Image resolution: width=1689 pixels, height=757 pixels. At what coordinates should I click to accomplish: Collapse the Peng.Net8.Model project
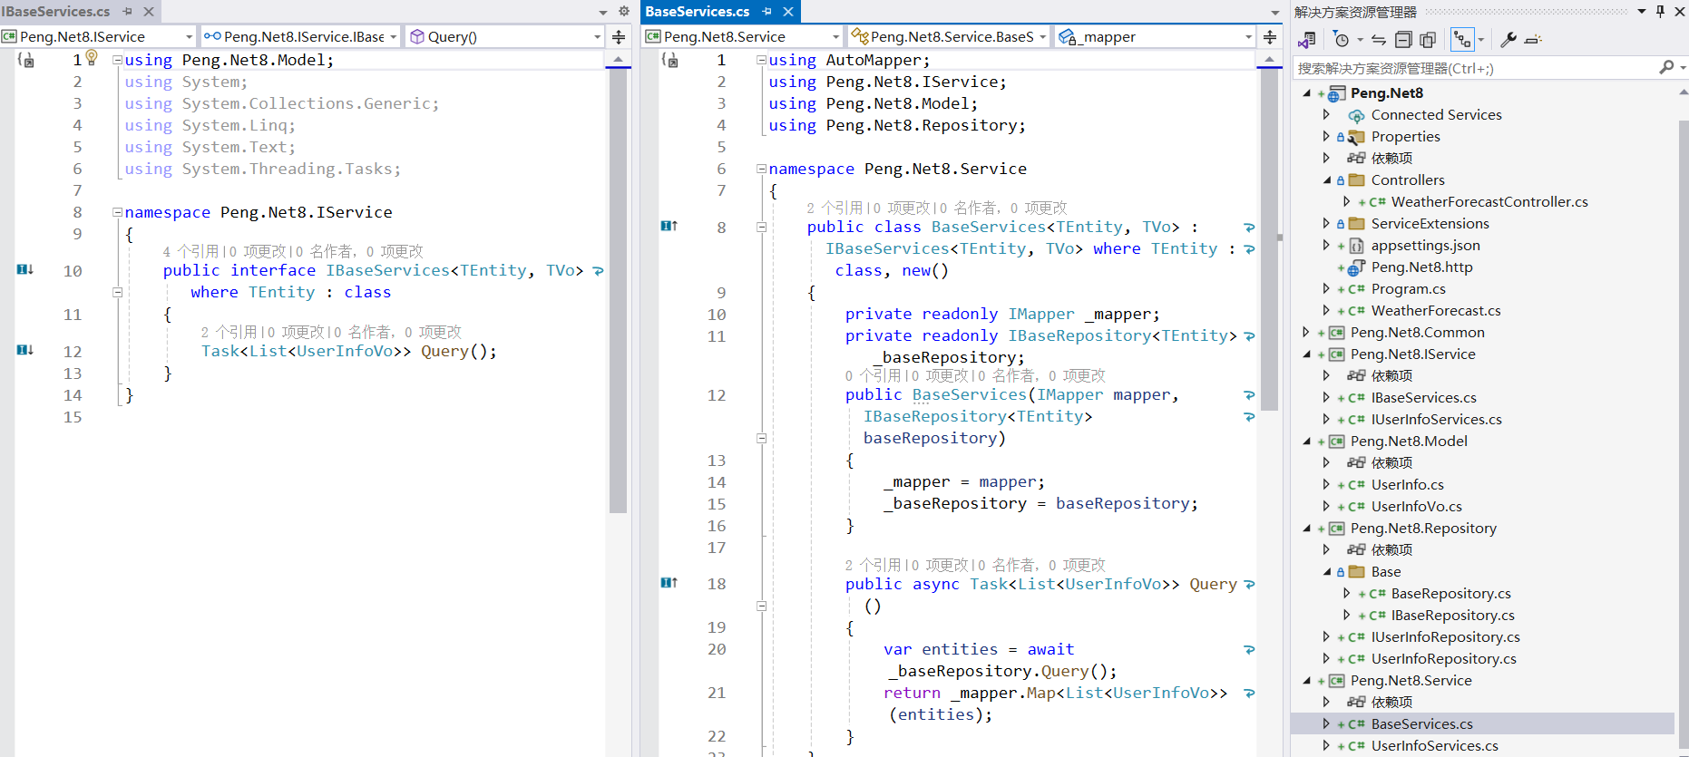[1306, 442]
